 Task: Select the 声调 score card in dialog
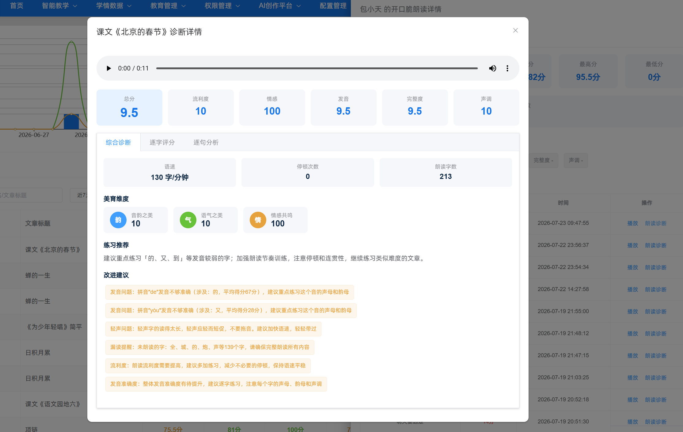(x=486, y=108)
